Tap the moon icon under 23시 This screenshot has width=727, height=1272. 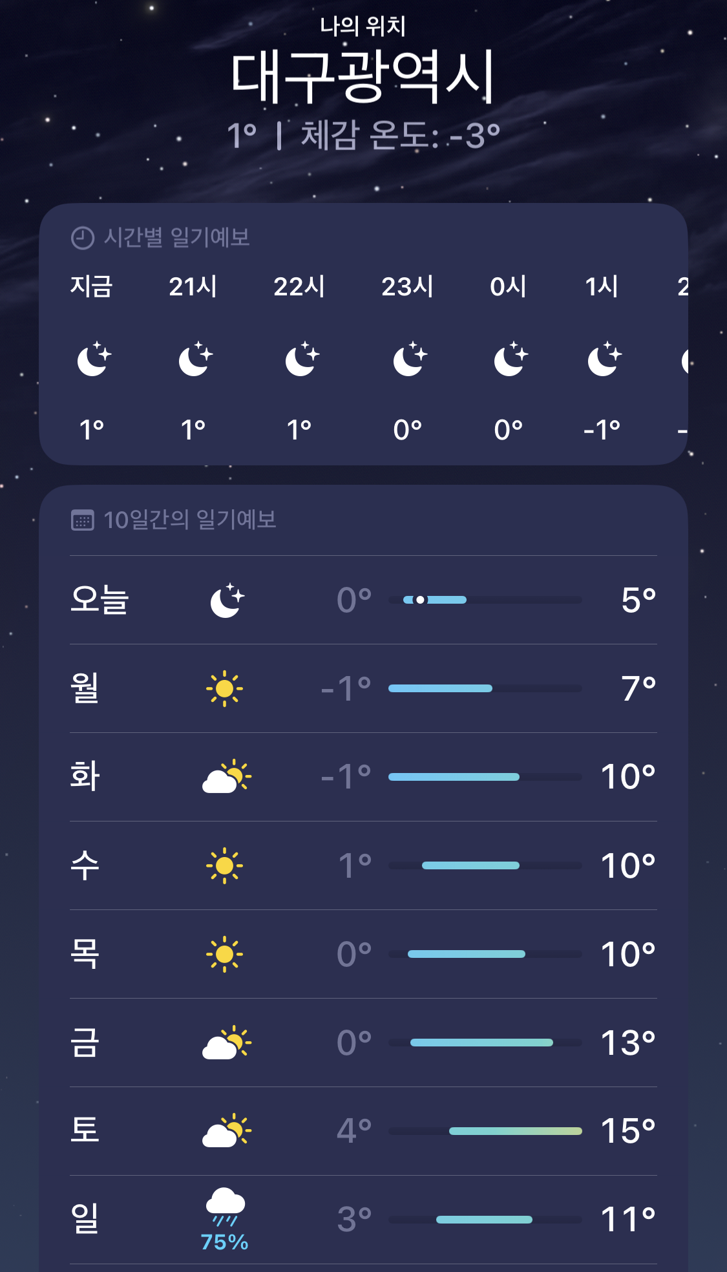[409, 359]
